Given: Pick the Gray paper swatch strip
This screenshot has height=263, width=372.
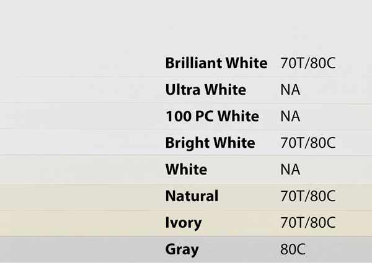Looking at the screenshot, I should pyautogui.click(x=186, y=249).
